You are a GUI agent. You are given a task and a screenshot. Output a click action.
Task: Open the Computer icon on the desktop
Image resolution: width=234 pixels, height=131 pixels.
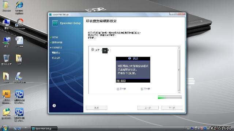[x=6, y=24]
